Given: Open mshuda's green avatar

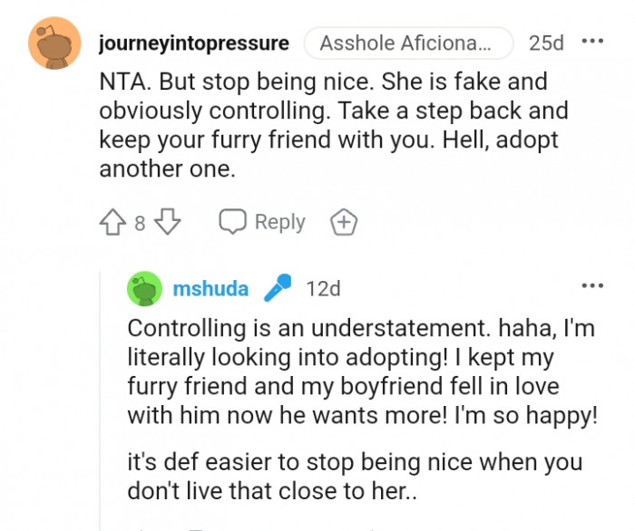Looking at the screenshot, I should click(144, 289).
